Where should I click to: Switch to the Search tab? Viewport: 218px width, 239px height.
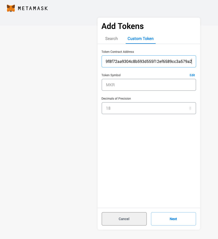[111, 38]
